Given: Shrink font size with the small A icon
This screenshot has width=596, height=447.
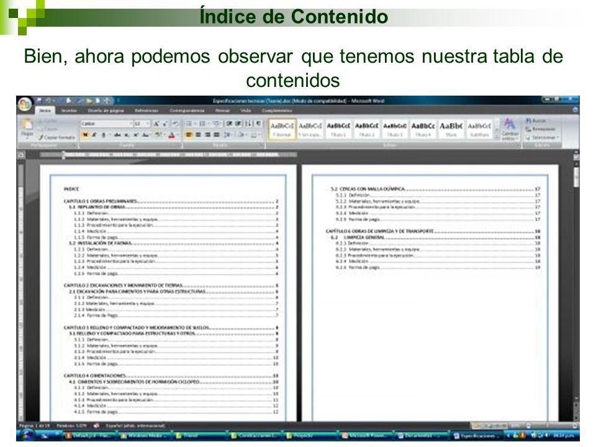Looking at the screenshot, I should click(165, 124).
